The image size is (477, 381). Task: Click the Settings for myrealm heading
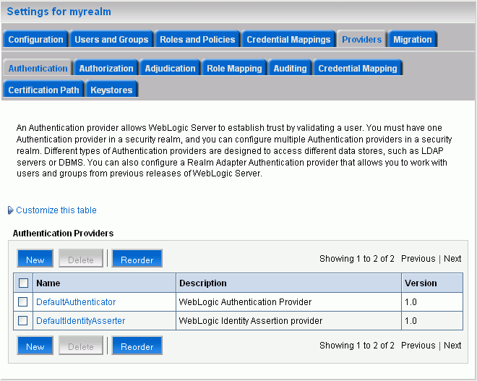59,12
